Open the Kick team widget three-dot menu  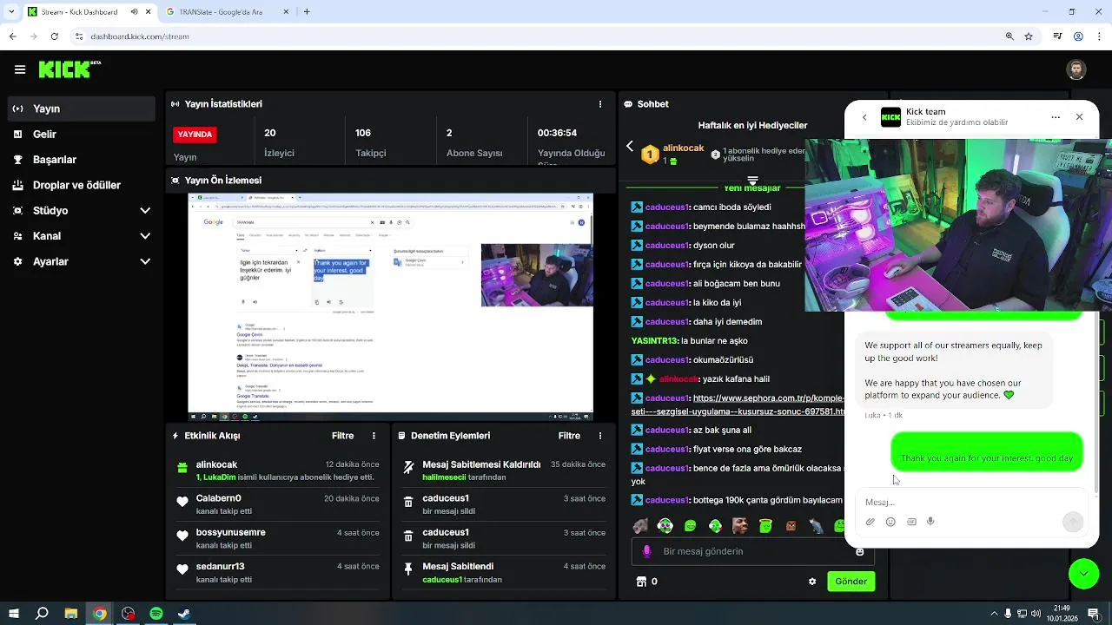pyautogui.click(x=1056, y=117)
